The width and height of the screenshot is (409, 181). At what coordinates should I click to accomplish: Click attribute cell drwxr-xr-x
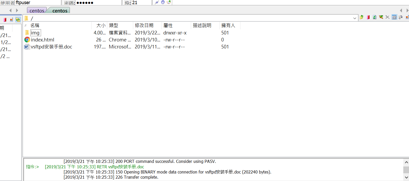pyautogui.click(x=175, y=33)
